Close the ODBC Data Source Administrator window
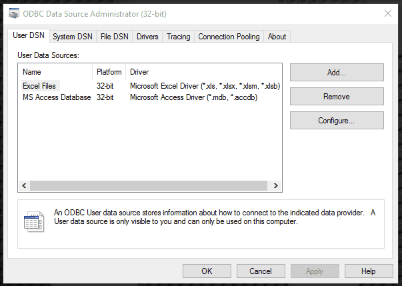The image size is (402, 286). [388, 13]
